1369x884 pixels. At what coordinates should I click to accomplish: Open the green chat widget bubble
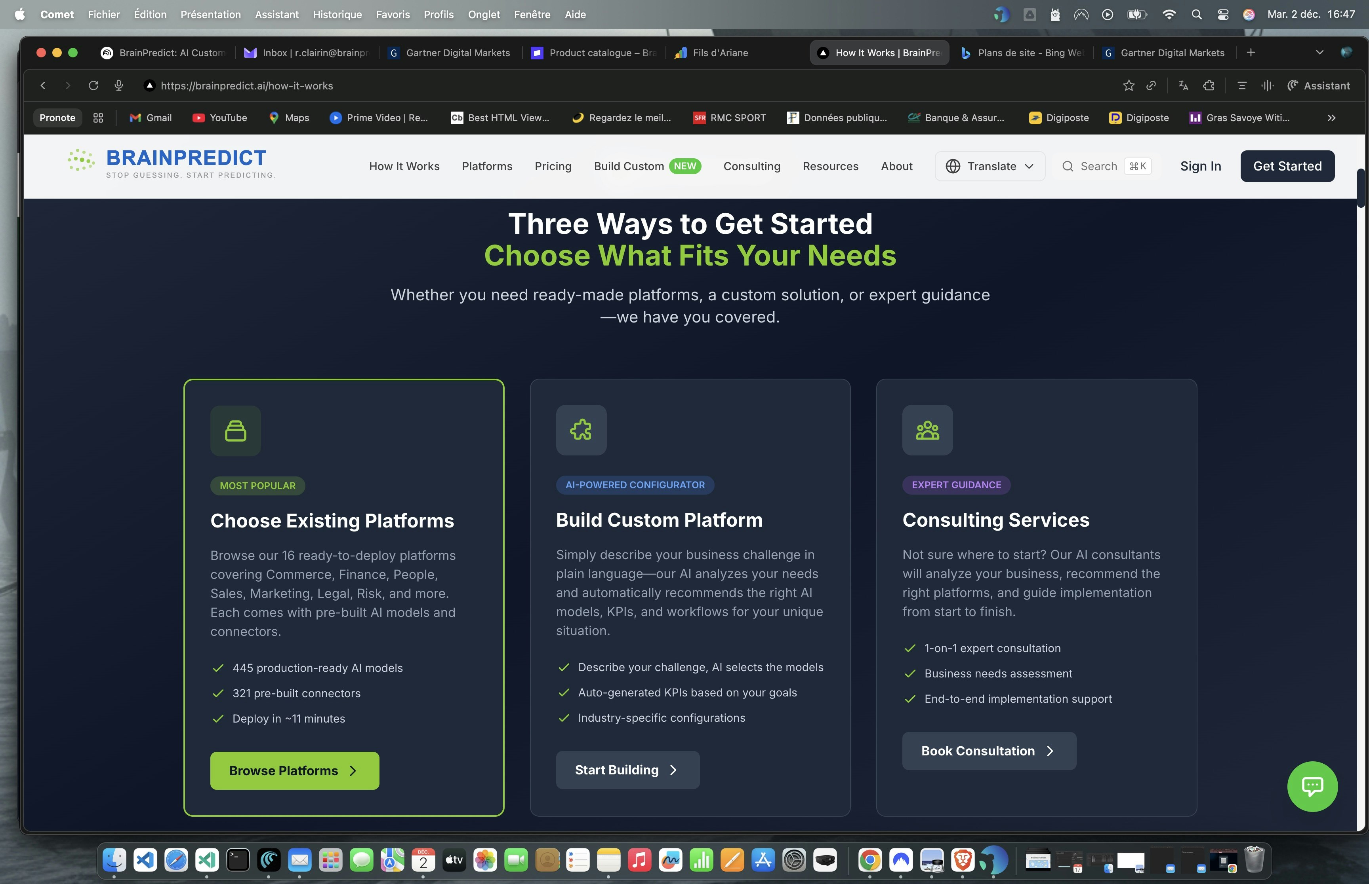[1312, 786]
